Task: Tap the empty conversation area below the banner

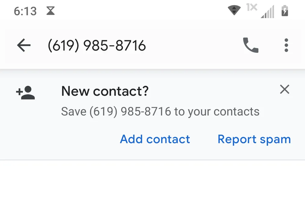Action: (x=152, y=183)
